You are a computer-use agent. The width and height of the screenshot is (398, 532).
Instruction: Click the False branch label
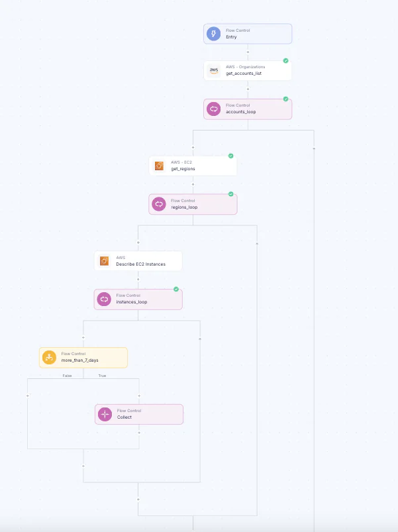tap(67, 376)
